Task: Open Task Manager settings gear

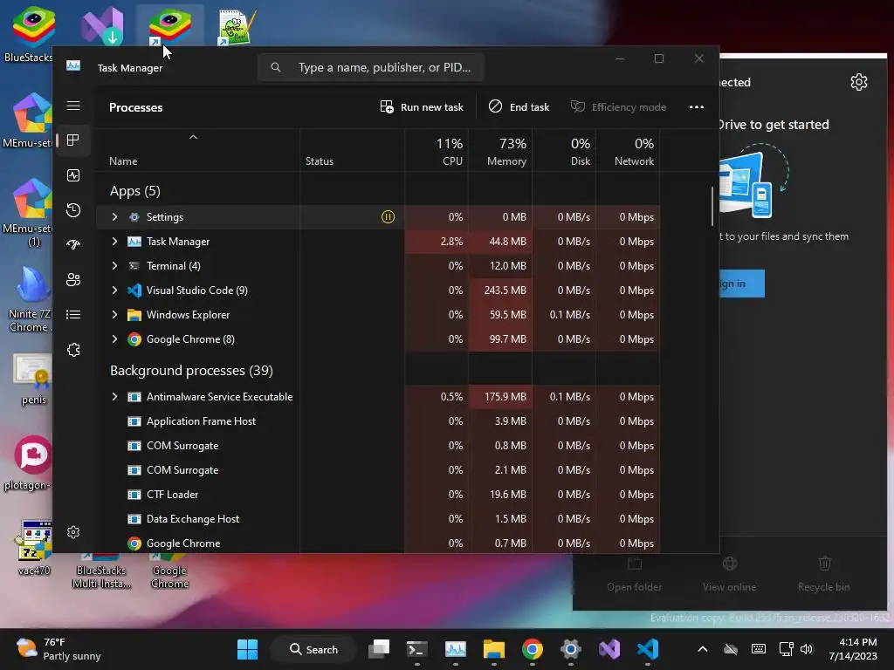Action: click(73, 532)
